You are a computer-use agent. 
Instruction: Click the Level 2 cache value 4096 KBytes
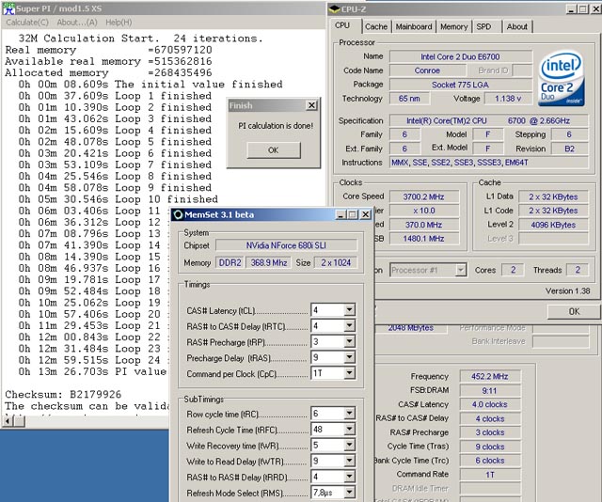553,225
